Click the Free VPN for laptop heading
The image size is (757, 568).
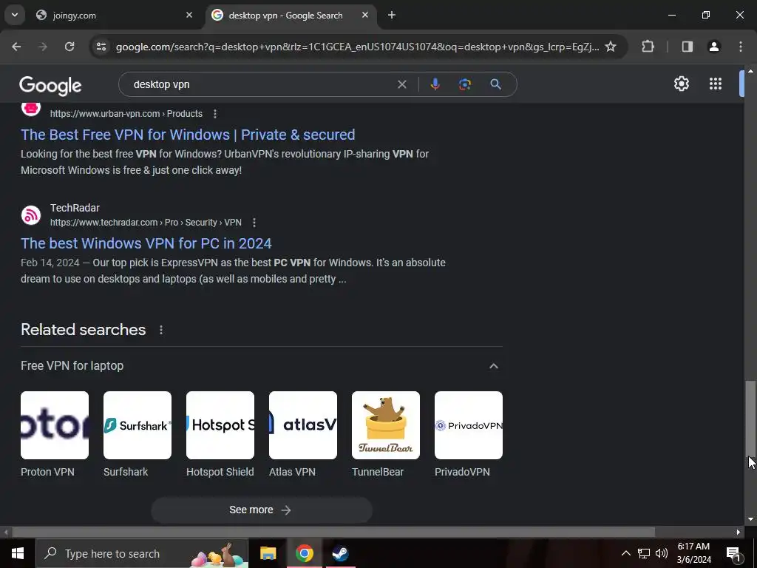[x=72, y=366]
